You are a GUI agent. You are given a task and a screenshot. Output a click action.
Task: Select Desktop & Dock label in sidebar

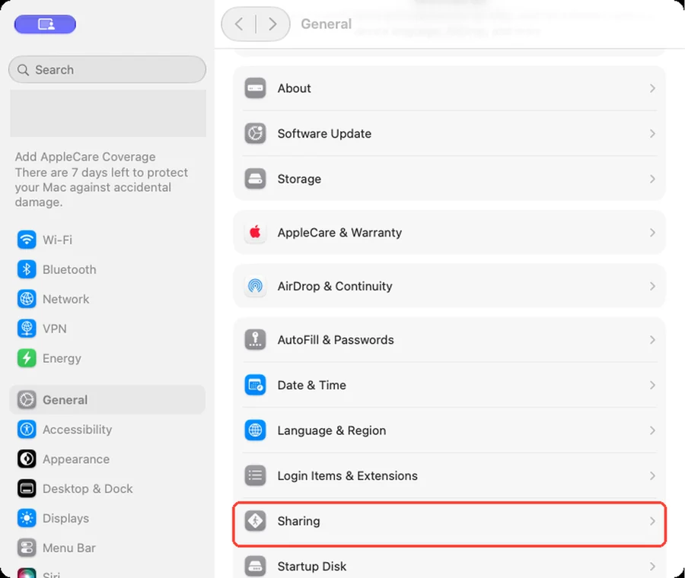(x=88, y=488)
